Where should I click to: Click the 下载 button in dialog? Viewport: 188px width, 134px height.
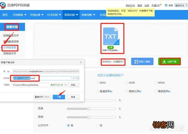pos(59,97)
